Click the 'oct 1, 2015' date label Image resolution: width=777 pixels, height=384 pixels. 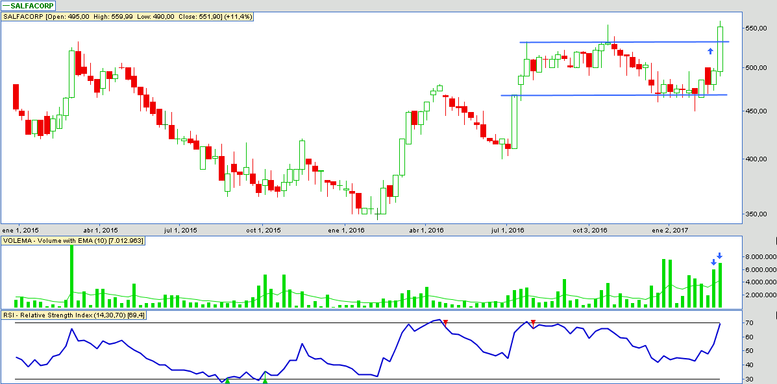(263, 231)
